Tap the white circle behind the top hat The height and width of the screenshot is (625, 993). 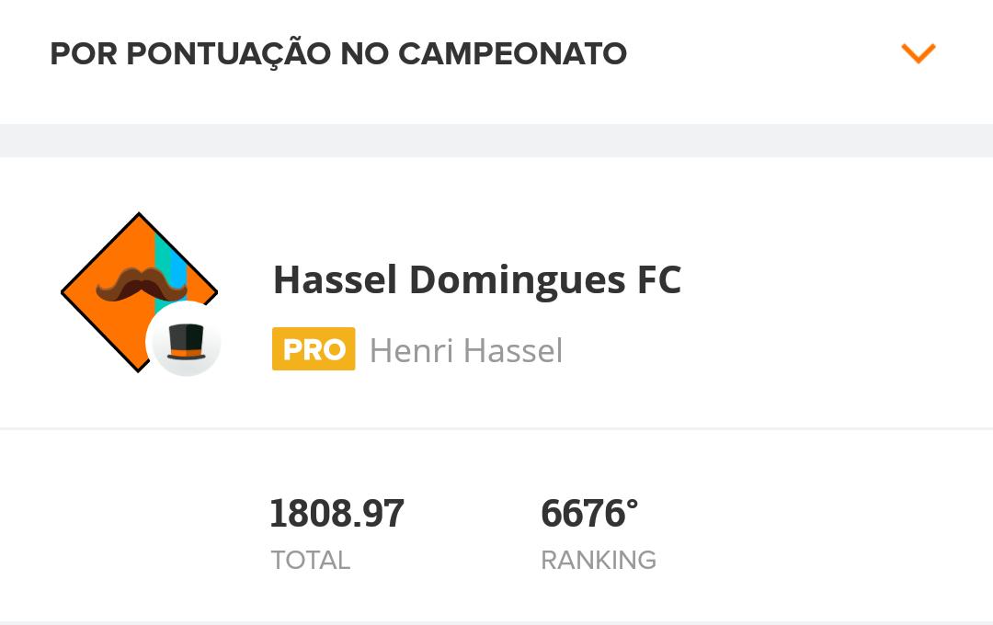(184, 339)
